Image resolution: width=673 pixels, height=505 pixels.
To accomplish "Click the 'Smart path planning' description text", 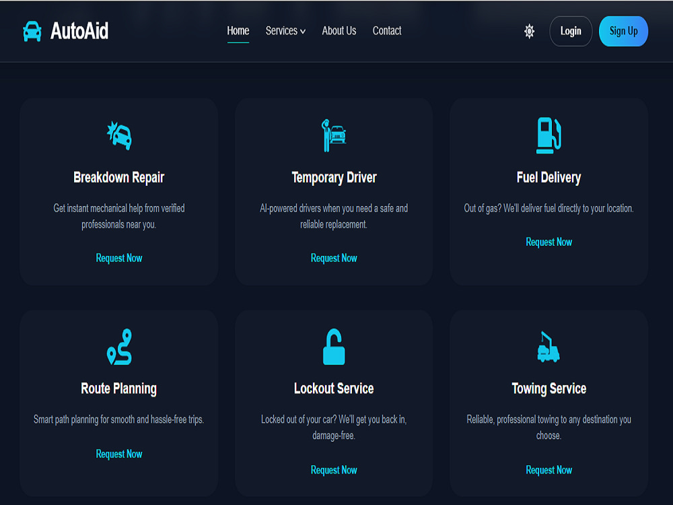I will click(x=119, y=419).
